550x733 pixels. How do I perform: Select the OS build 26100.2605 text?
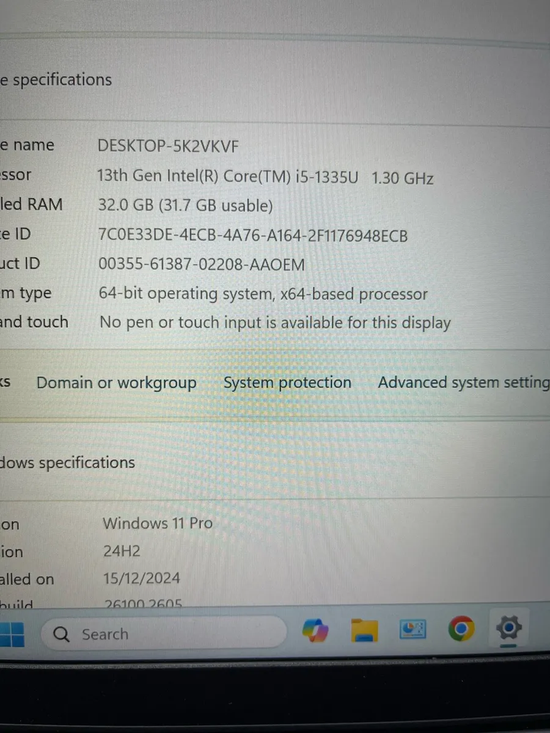click(x=143, y=605)
